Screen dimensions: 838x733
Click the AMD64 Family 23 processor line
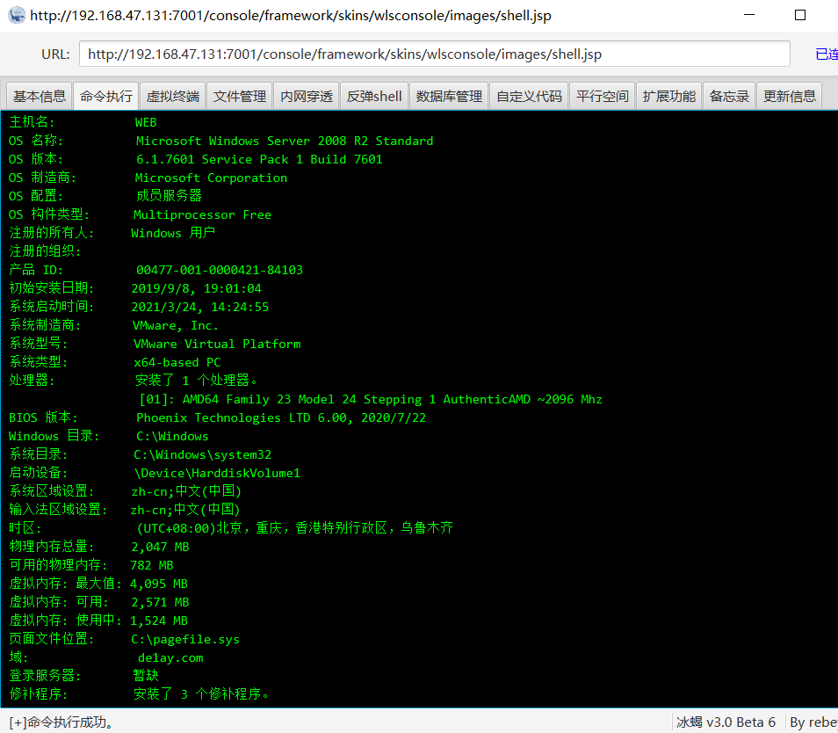point(371,399)
